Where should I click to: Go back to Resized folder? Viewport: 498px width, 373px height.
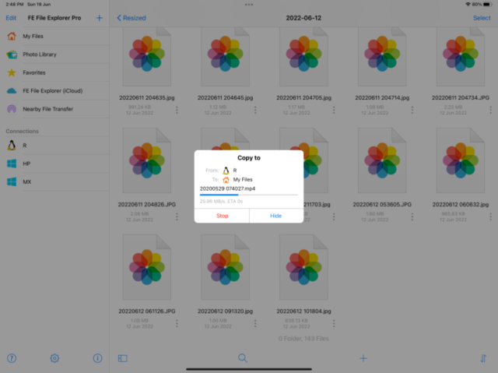(x=131, y=17)
